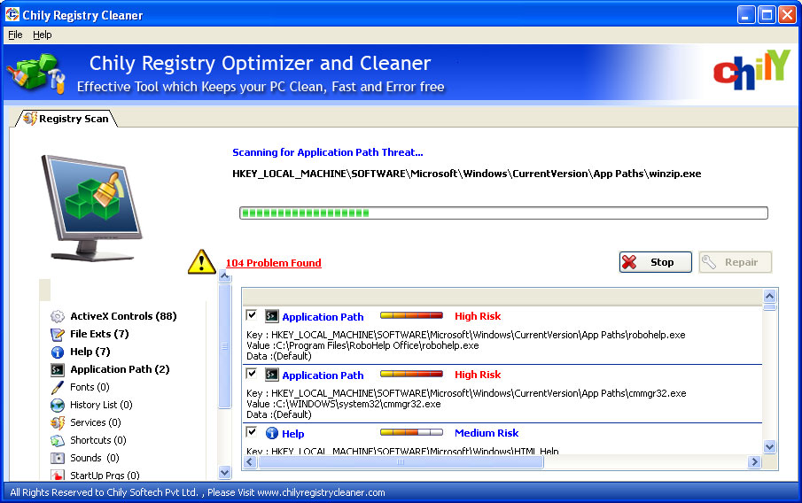Click the results horizontal scrollbar thumb
Image resolution: width=802 pixels, height=503 pixels.
[401, 462]
